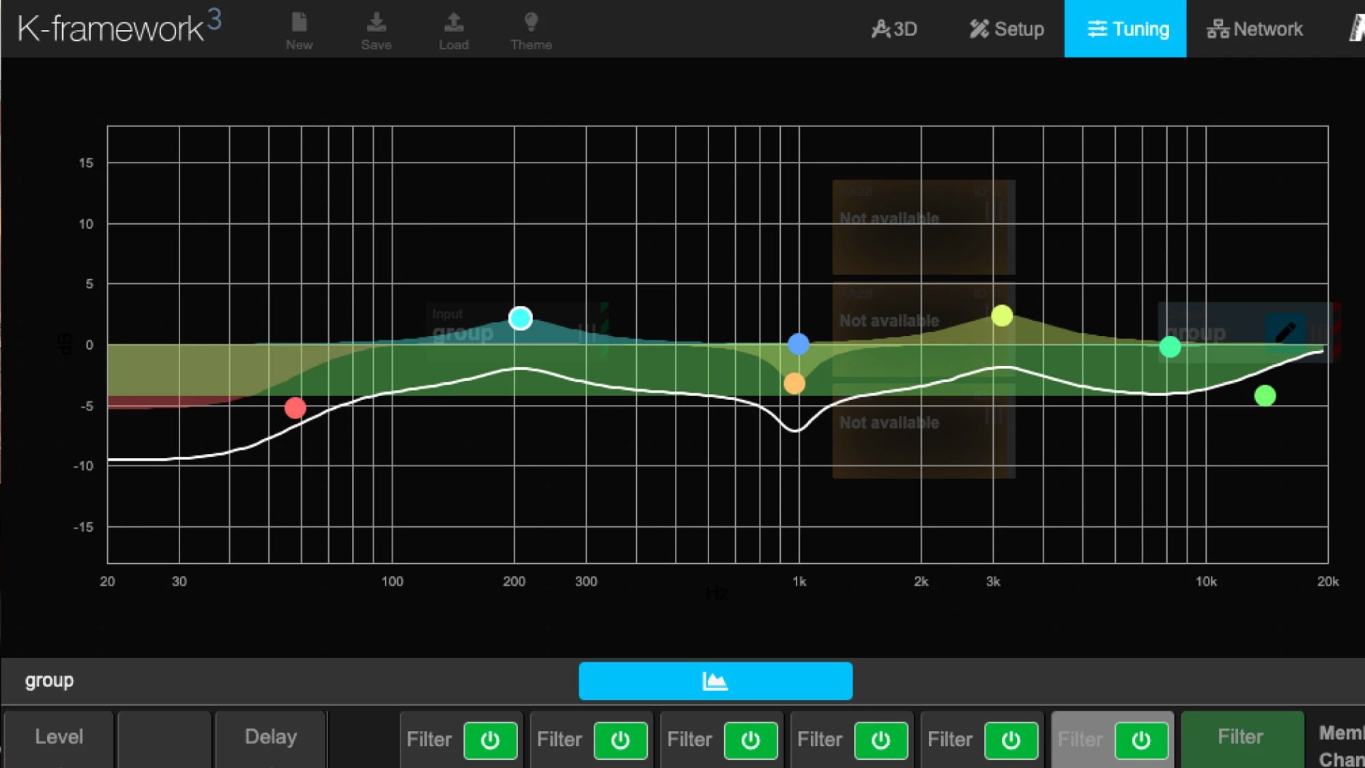The width and height of the screenshot is (1365, 768).
Task: Open the Theme lightbulb icon
Action: pyautogui.click(x=531, y=23)
